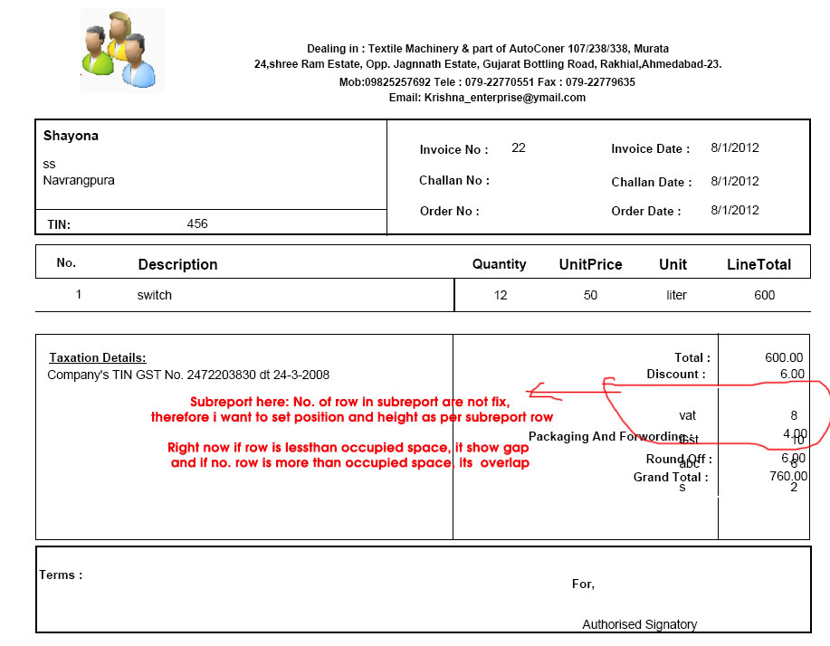Click the 'Order Date :' label
The image size is (830, 646).
[x=646, y=211]
